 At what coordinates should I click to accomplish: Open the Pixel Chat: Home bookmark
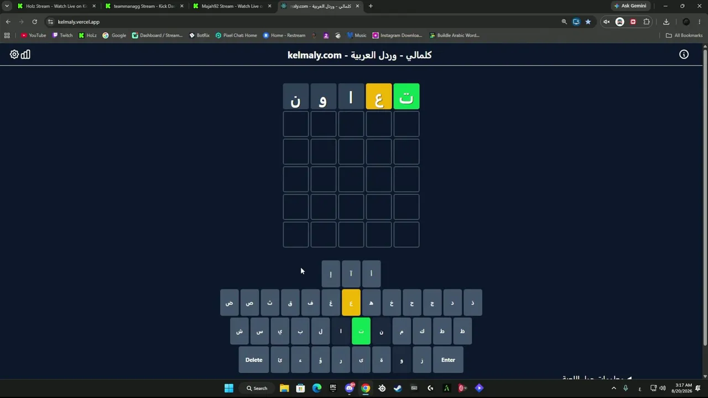236,35
